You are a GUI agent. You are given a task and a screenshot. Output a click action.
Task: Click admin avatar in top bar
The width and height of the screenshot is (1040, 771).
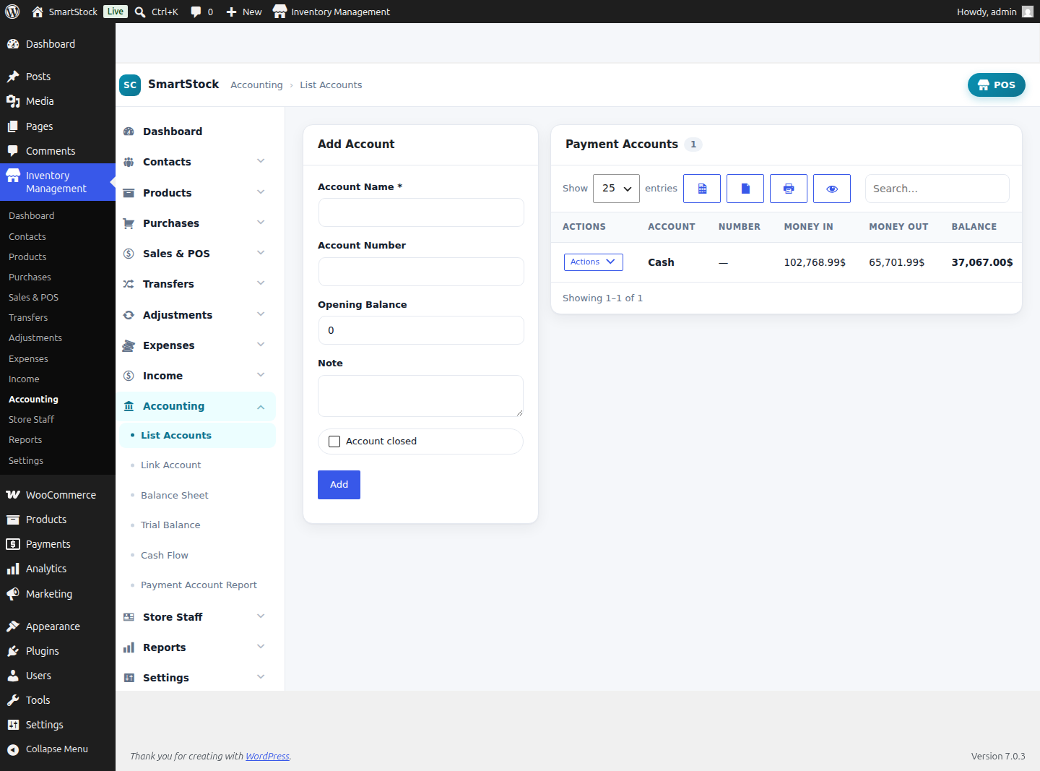click(x=1028, y=12)
